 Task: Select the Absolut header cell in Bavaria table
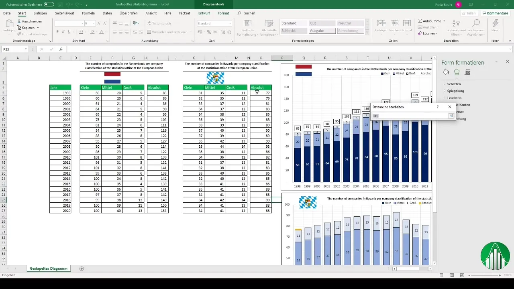click(261, 88)
